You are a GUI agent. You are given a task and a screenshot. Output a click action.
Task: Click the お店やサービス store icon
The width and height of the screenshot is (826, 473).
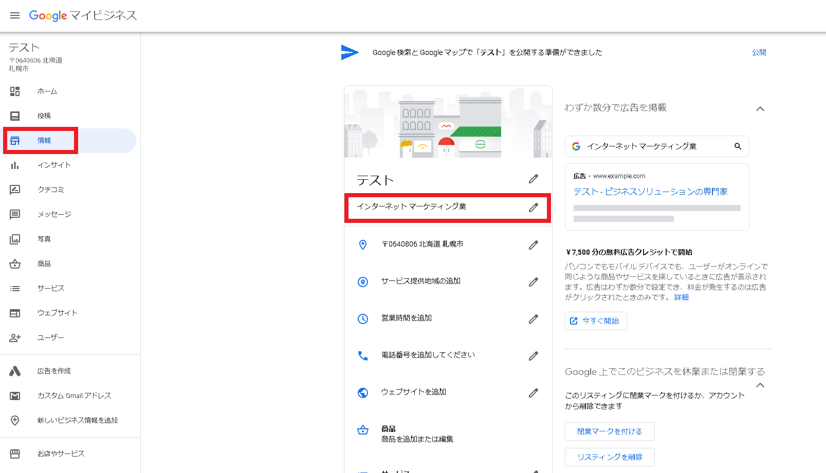[15, 454]
